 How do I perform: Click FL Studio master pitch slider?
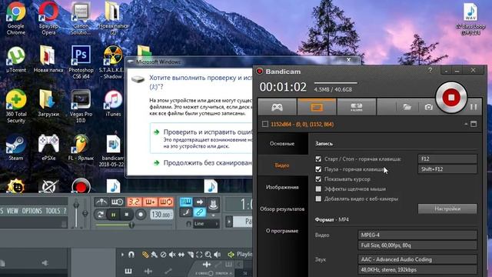(85, 214)
